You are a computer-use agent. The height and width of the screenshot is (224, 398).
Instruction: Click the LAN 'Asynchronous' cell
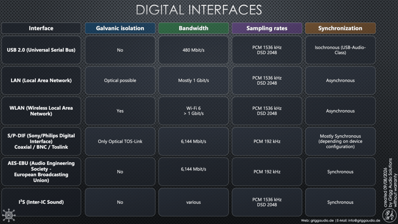tap(340, 80)
